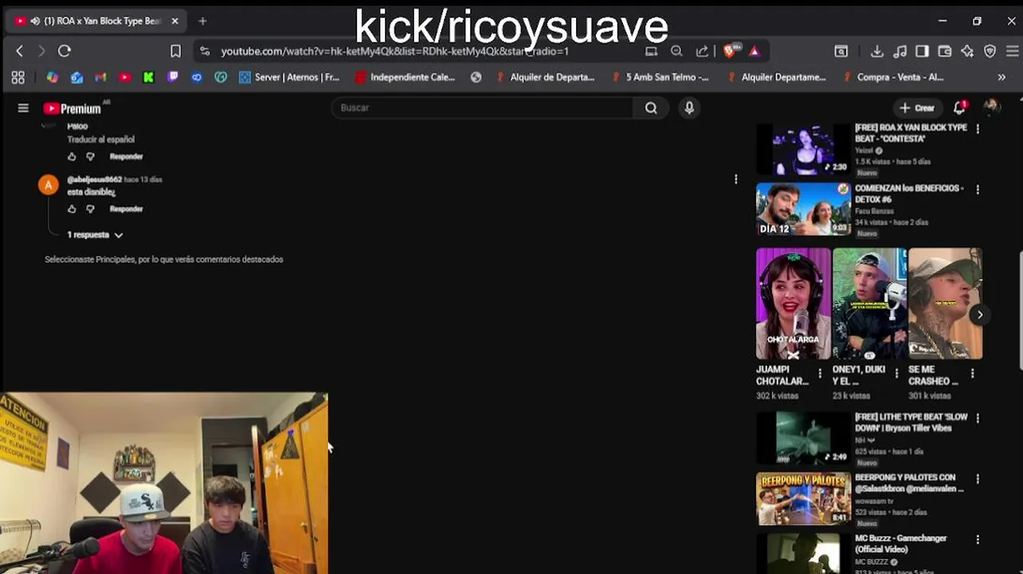1023x574 pixels.
Task: Open [FREE] ROA X YAN BLOCK CONTESTA title
Action: click(x=911, y=133)
